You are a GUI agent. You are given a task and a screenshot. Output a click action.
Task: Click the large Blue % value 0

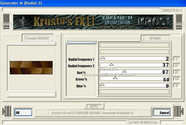(167, 86)
